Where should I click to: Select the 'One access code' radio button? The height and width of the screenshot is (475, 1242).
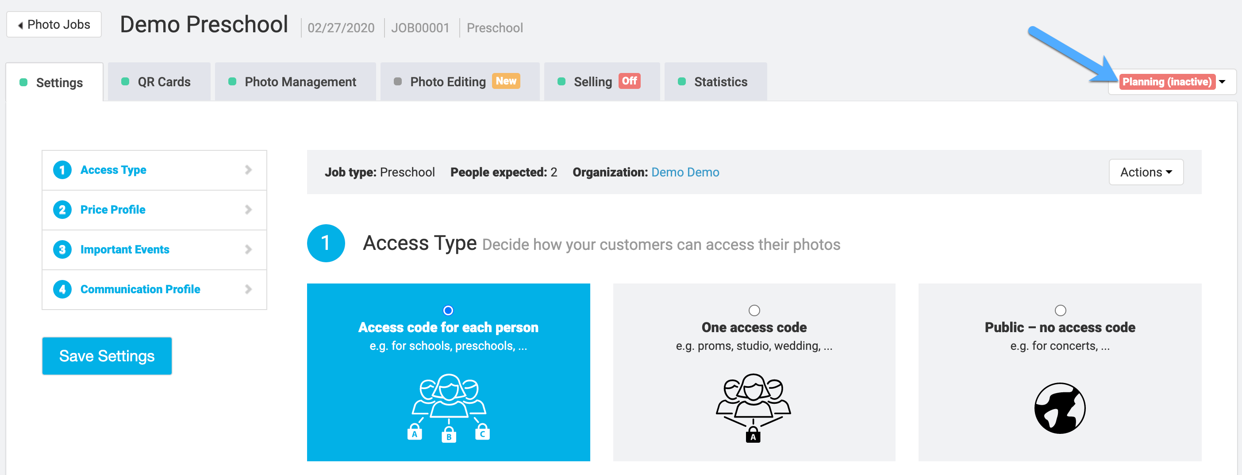click(754, 310)
